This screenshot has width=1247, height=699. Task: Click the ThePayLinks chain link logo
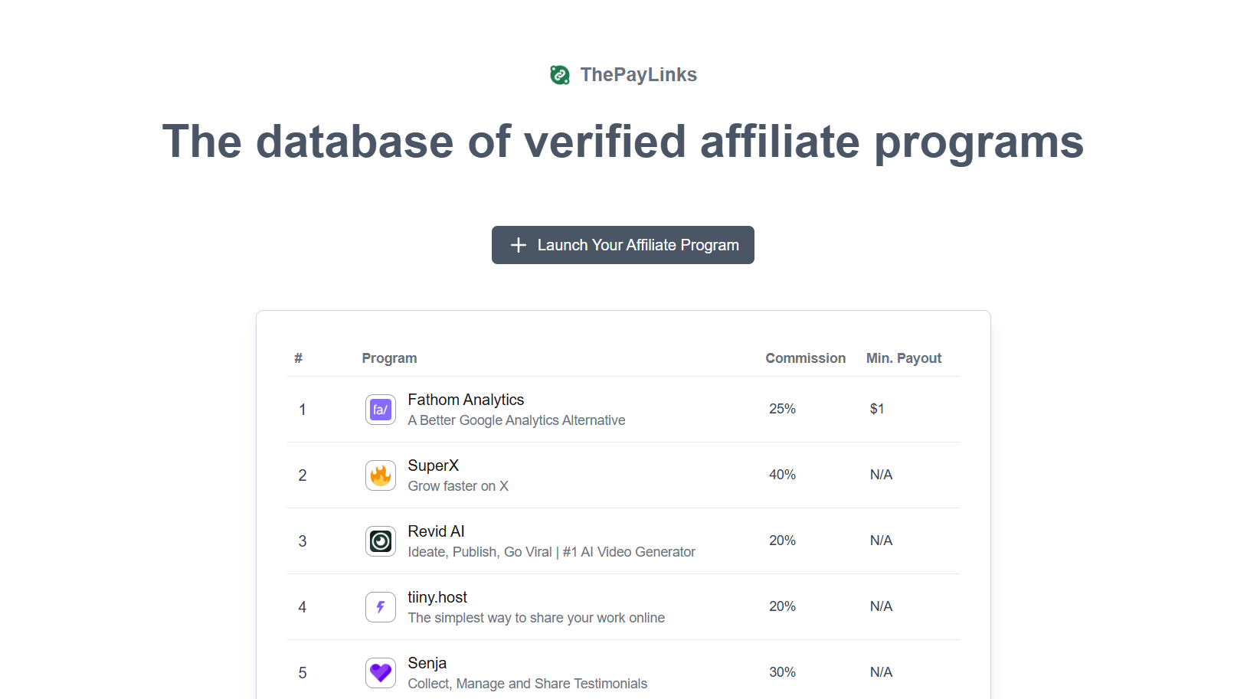tap(559, 74)
